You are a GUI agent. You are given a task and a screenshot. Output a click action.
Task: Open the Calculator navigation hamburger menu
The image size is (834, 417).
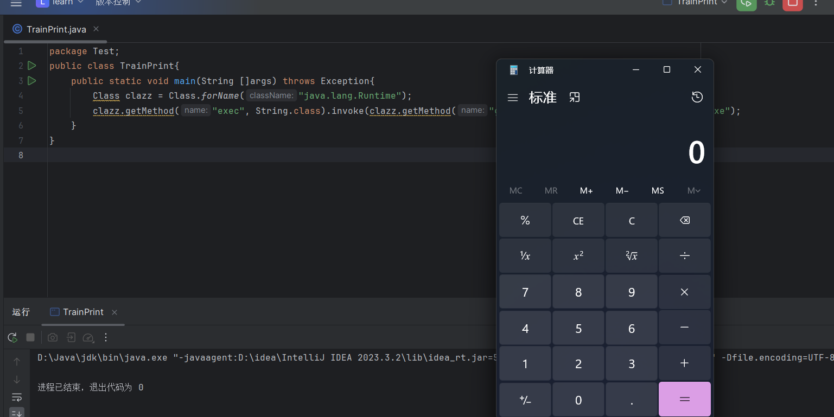pyautogui.click(x=513, y=98)
